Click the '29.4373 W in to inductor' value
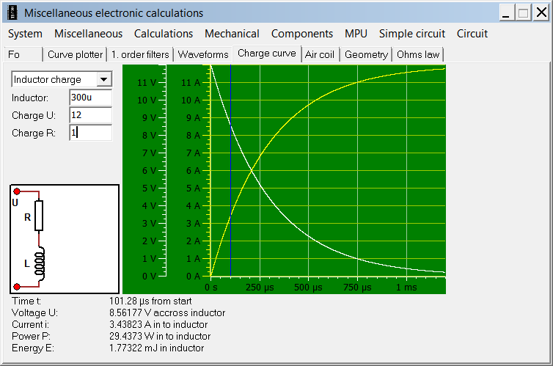This screenshot has width=553, height=366. [x=160, y=336]
